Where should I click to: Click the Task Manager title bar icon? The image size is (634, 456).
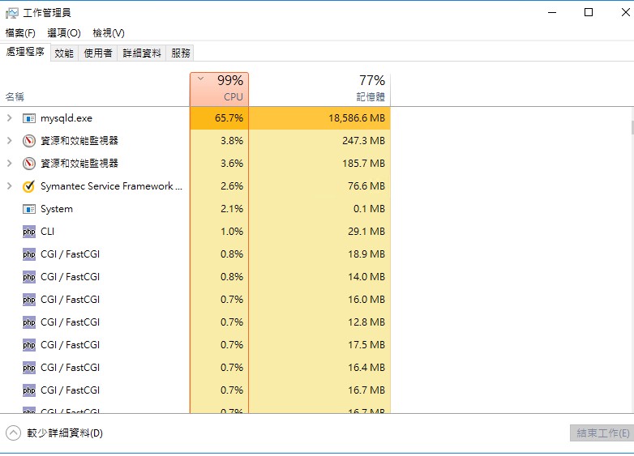pos(12,13)
